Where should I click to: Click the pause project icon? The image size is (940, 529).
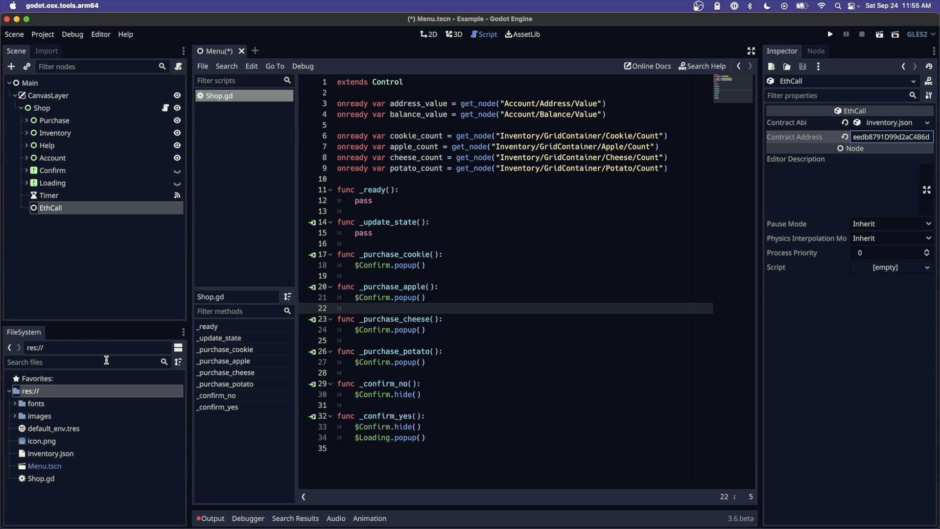[x=846, y=34]
